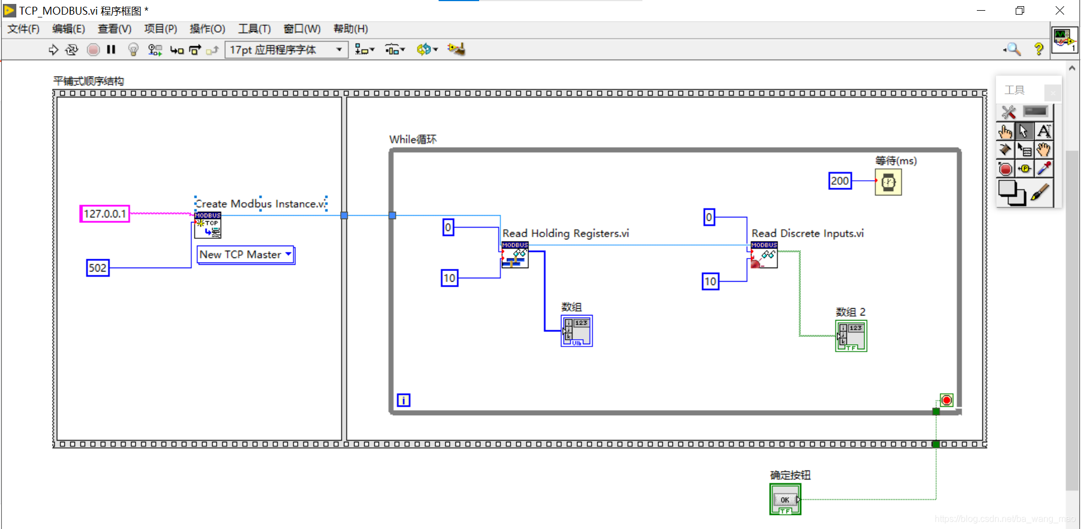Select the Edit Text tool
Viewport: 1081px width, 529px height.
(x=1045, y=131)
